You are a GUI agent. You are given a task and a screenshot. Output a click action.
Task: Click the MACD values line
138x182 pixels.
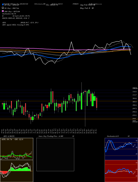(16, 18)
